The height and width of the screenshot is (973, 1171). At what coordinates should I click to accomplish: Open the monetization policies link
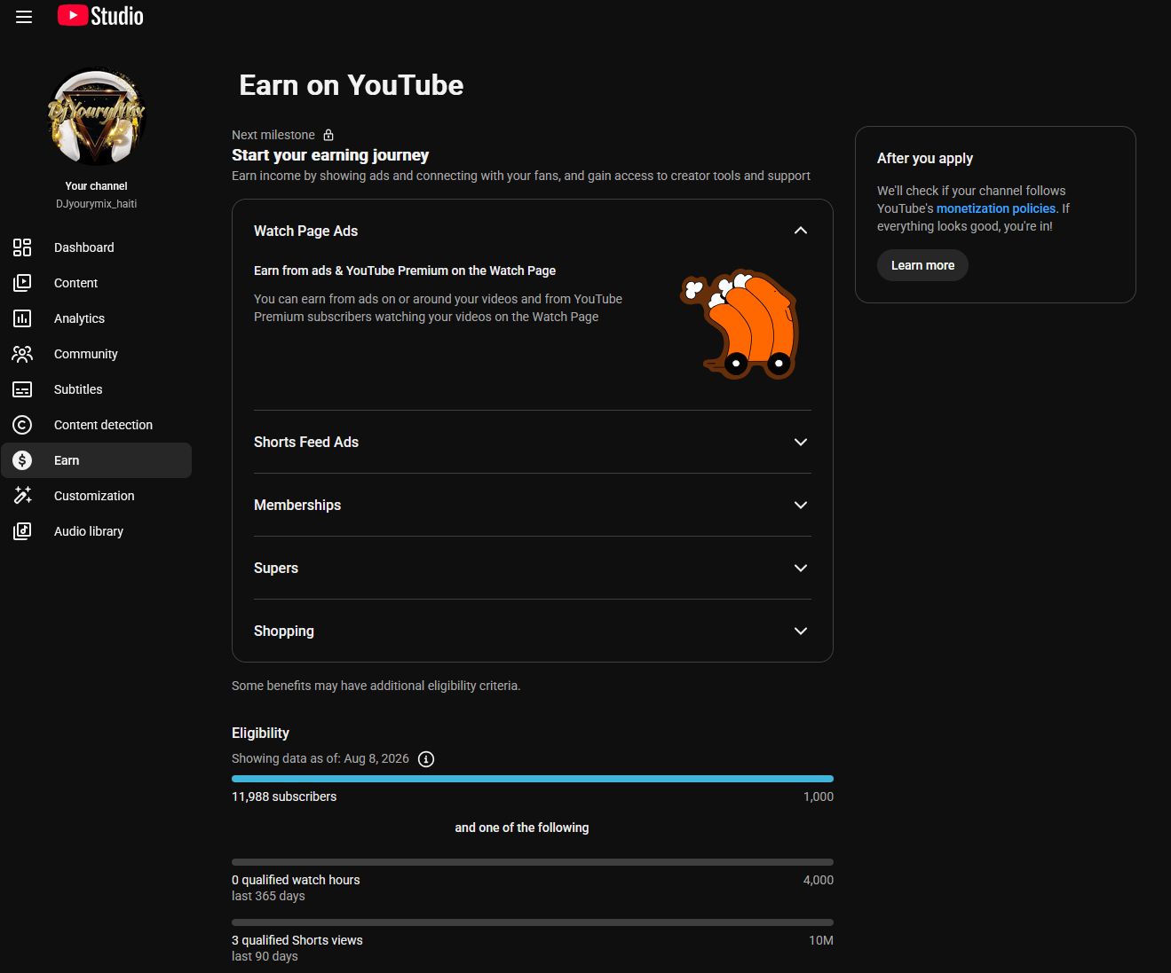[x=996, y=208]
